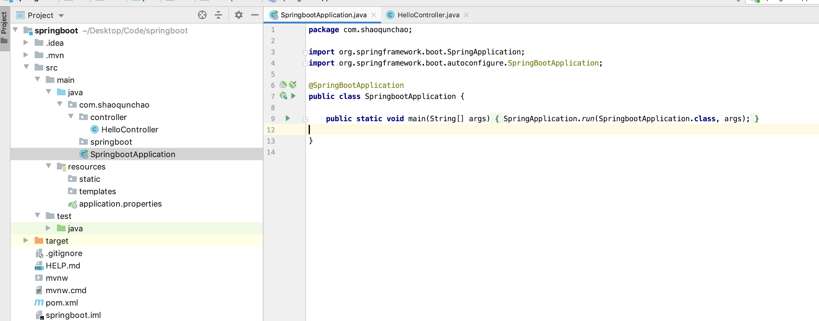Click the run gutter icon on line 7
Image resolution: width=819 pixels, height=321 pixels.
(x=294, y=96)
